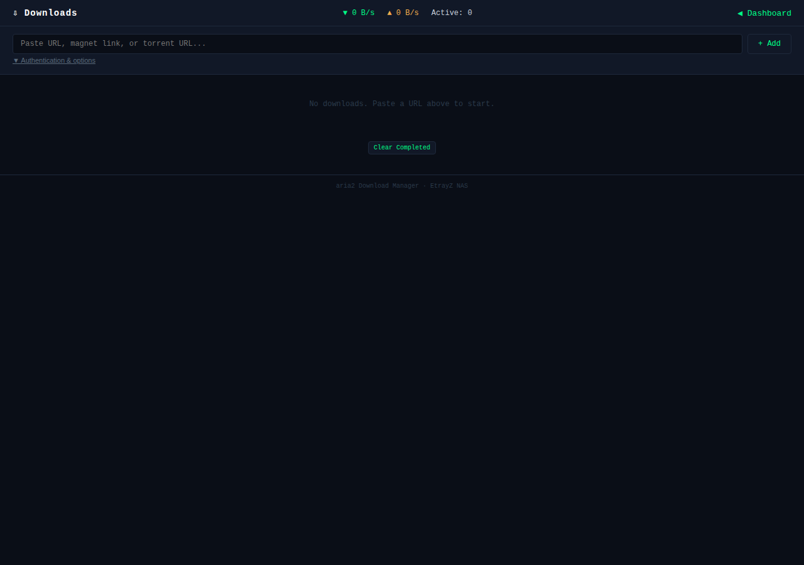This screenshot has width=804, height=565.
Task: Click the URL paste input field
Action: (x=377, y=43)
